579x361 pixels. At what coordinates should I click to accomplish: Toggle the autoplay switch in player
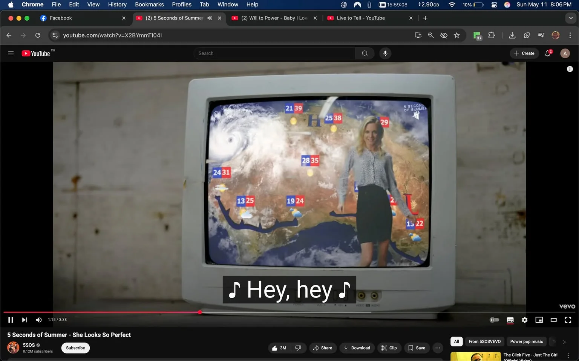[494, 320]
